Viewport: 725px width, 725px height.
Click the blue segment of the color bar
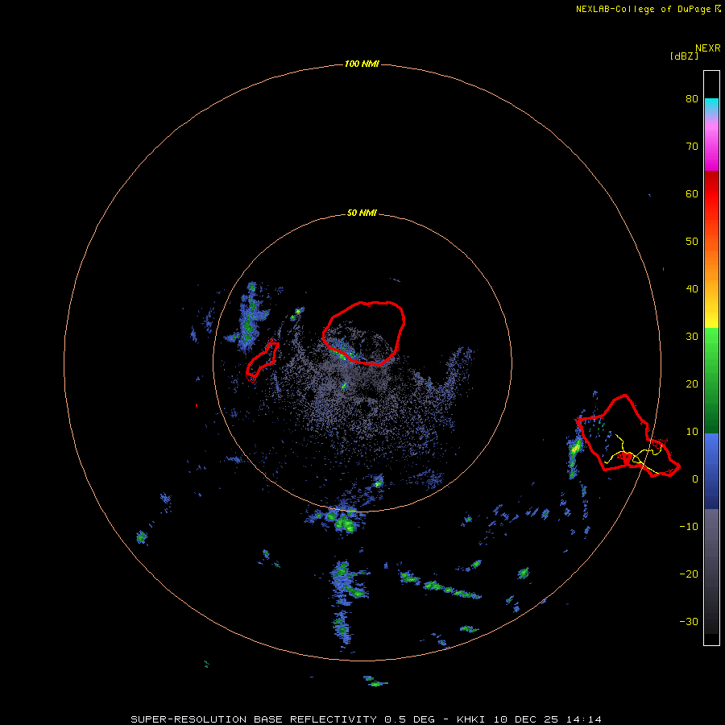711,470
